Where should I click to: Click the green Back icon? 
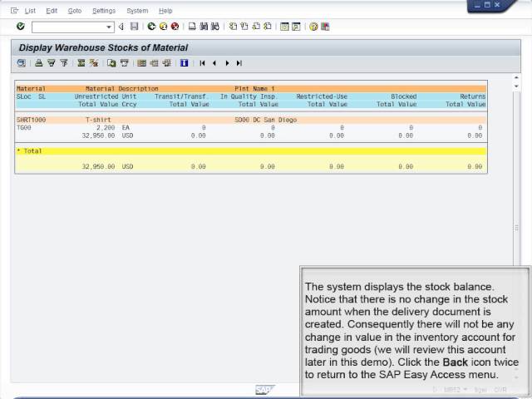151,27
